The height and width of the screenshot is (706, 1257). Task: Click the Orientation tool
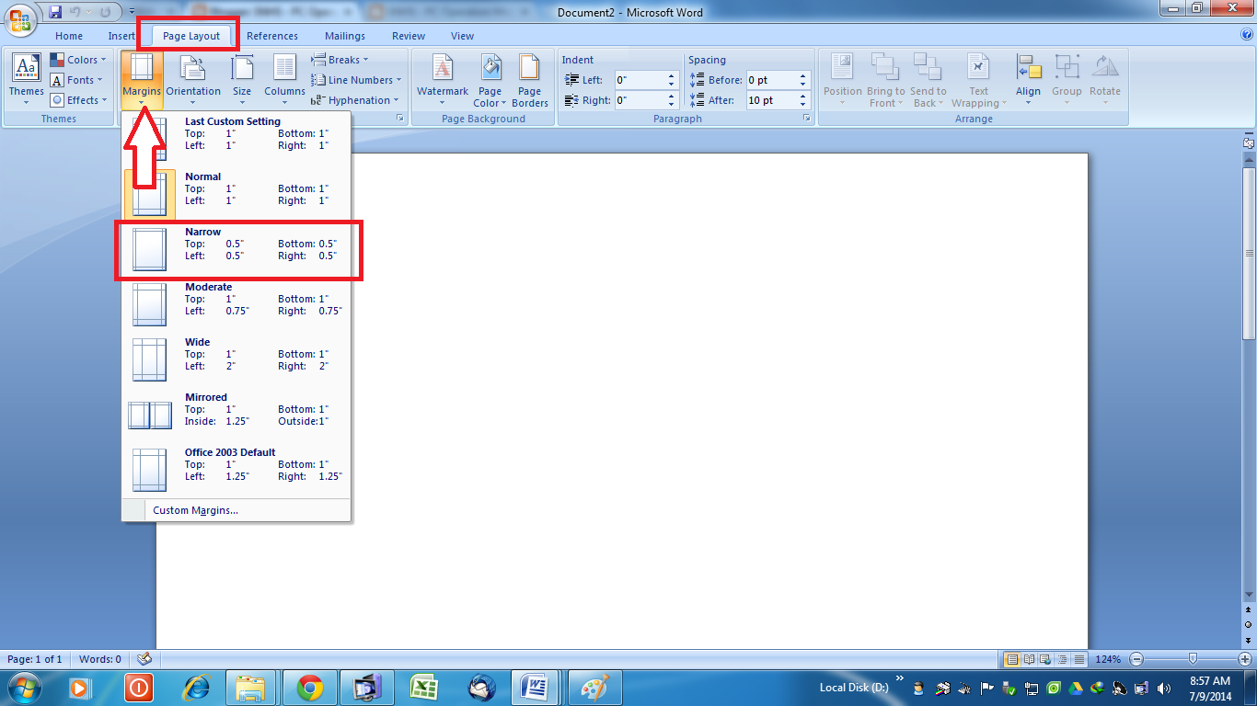click(193, 80)
